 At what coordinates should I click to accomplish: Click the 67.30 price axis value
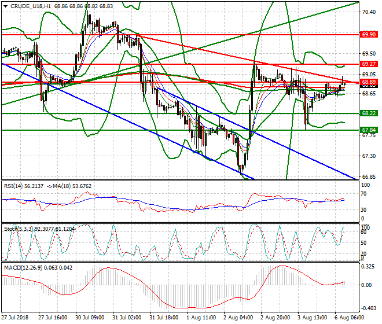(369, 156)
